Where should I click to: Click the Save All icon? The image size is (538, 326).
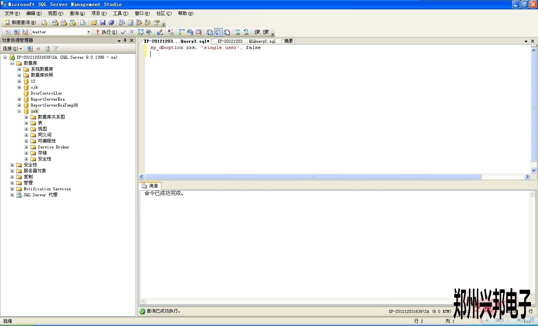coord(111,22)
